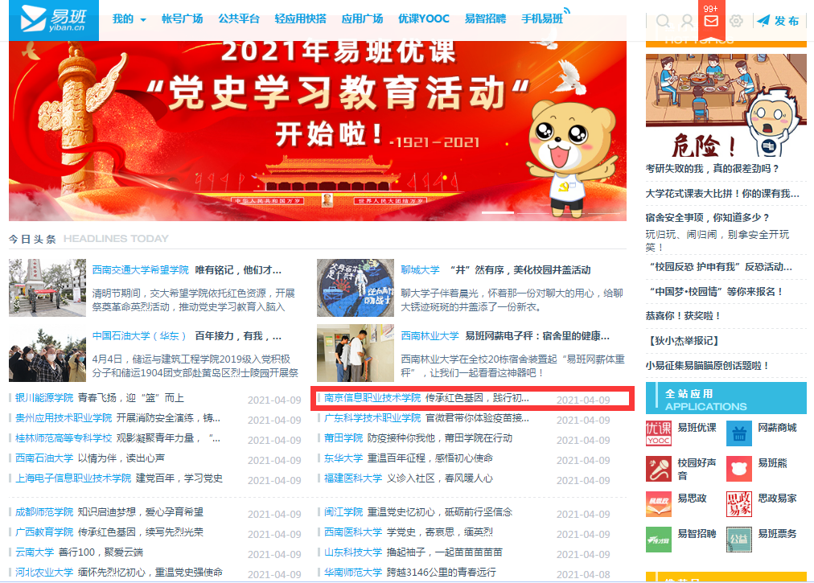Open 帐号广场 in the top navigation

(x=182, y=19)
